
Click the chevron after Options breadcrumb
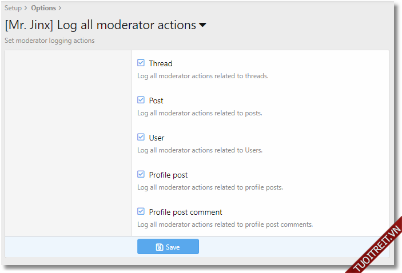click(60, 8)
